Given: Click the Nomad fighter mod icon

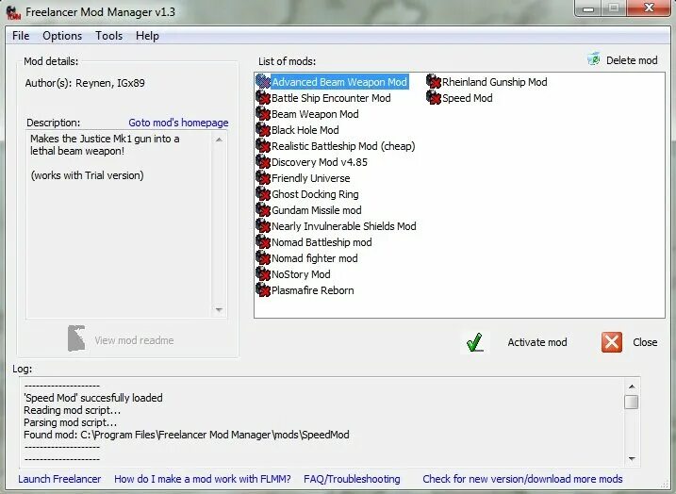Looking at the screenshot, I should pos(263,257).
